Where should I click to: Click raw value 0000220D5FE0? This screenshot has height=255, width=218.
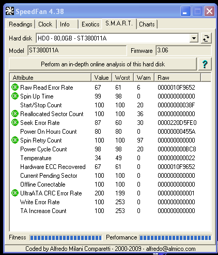177,123
